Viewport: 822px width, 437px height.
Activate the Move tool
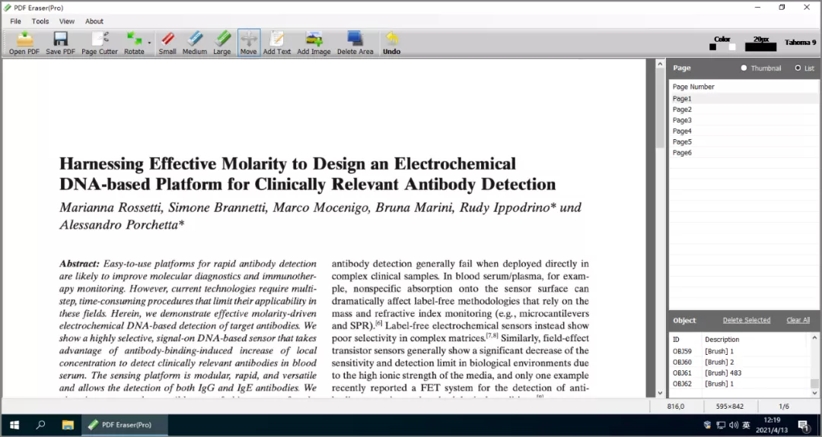(x=248, y=43)
